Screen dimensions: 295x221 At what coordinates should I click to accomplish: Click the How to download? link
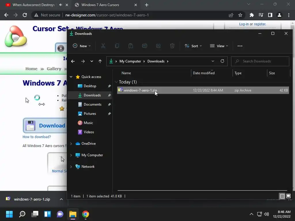click(x=37, y=137)
